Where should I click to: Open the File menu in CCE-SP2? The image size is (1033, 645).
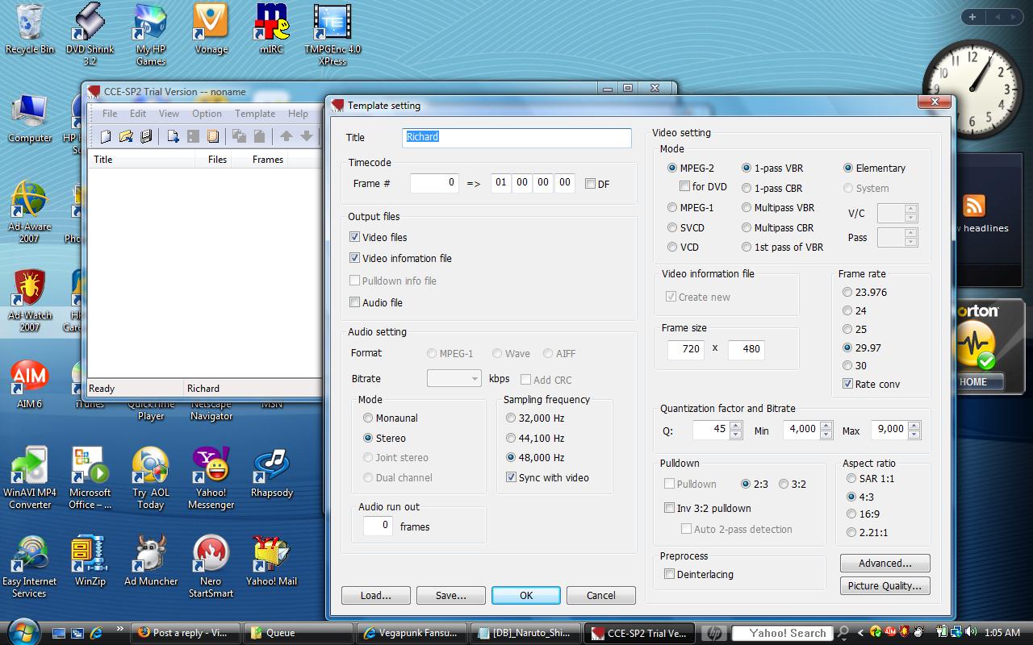click(110, 114)
